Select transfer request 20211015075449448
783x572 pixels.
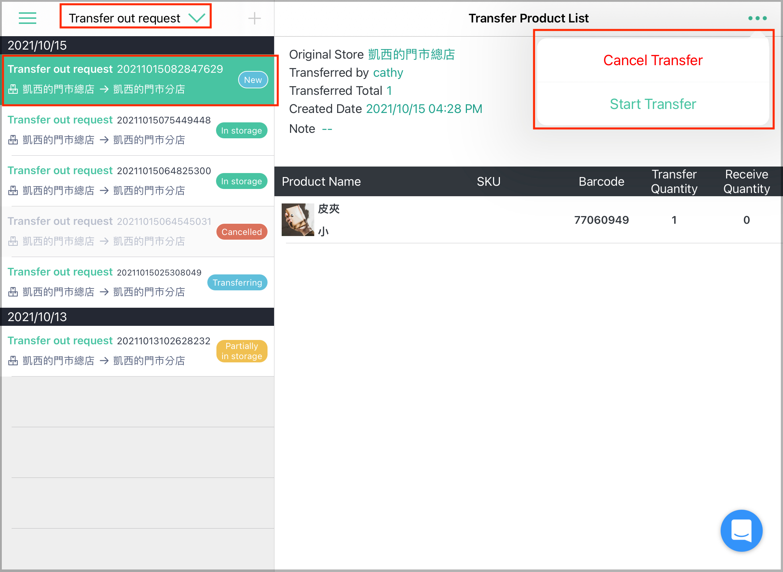pyautogui.click(x=138, y=130)
